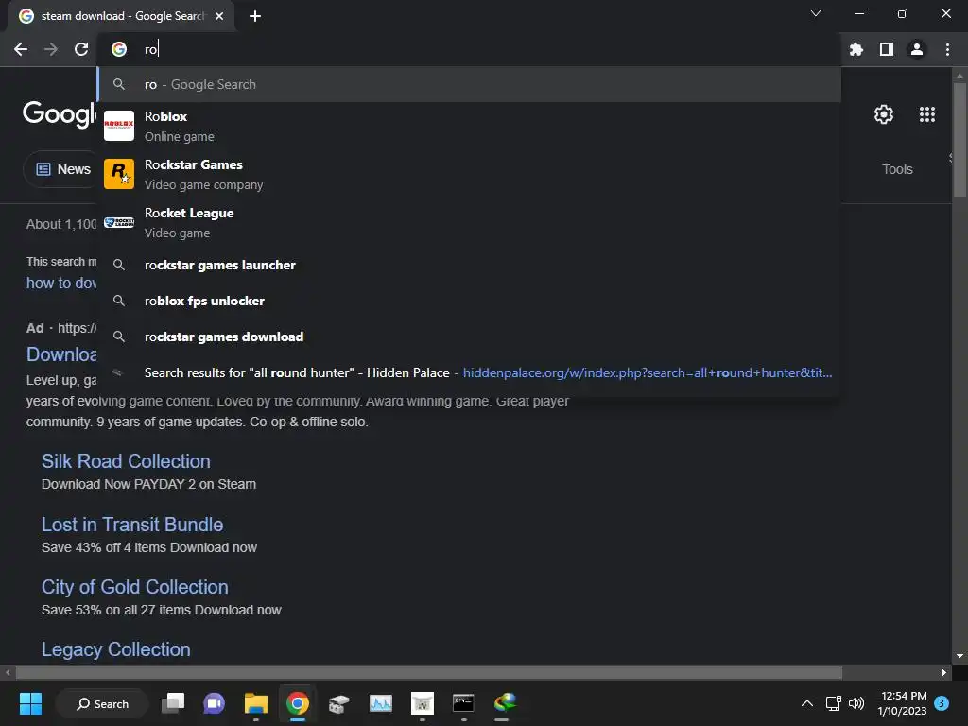Image resolution: width=968 pixels, height=726 pixels.
Task: Open the command prompt taskbar icon
Action: pyautogui.click(x=463, y=703)
